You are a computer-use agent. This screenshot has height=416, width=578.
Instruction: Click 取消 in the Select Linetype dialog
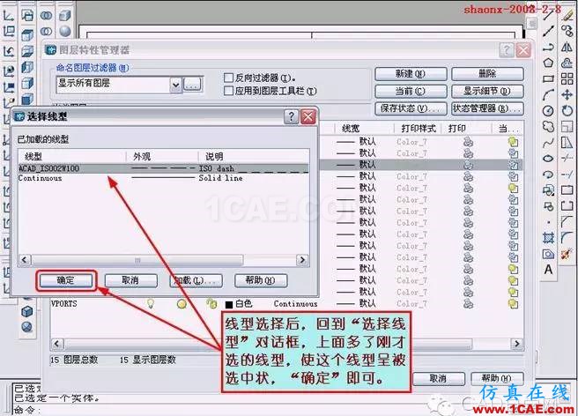[131, 280]
